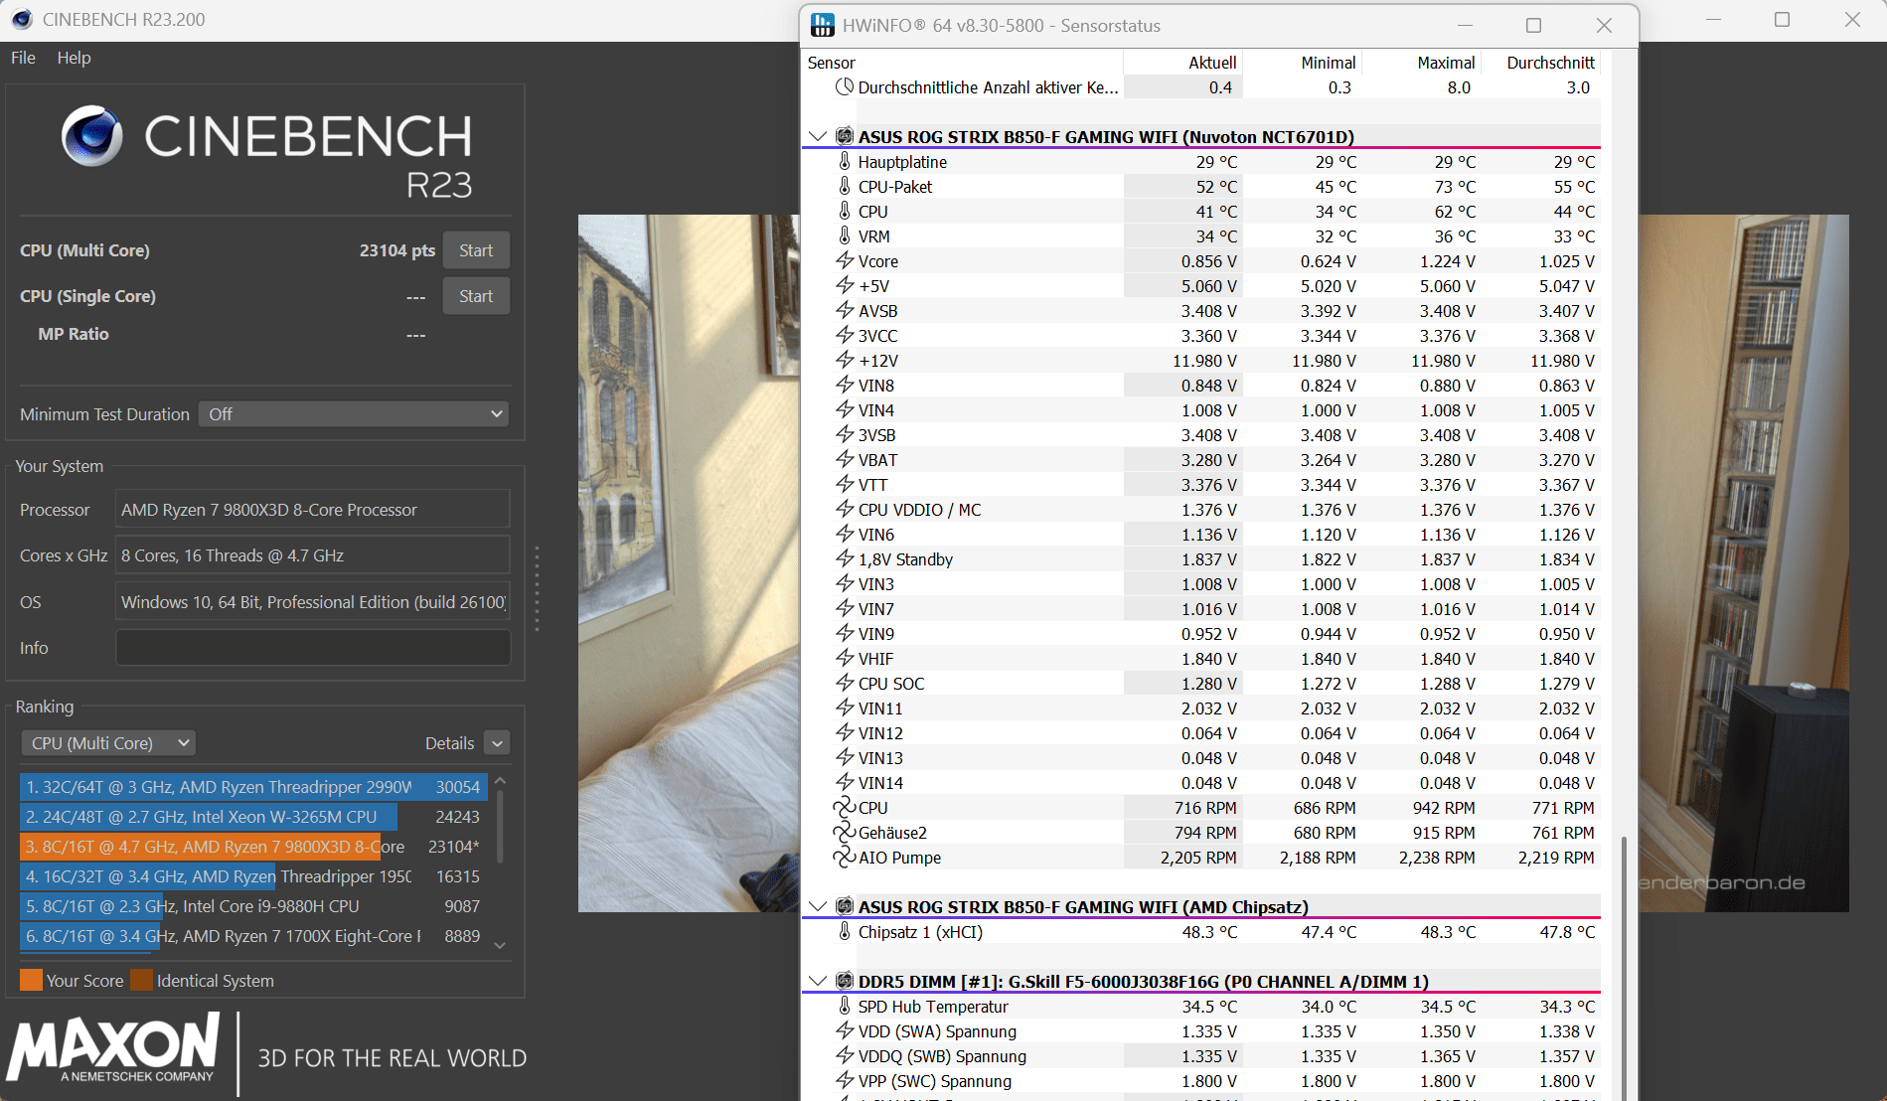
Task: Click the rendered room preview image in Cinebench
Action: [689, 563]
